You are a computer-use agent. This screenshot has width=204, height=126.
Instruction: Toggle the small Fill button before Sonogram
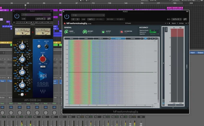[109, 39]
